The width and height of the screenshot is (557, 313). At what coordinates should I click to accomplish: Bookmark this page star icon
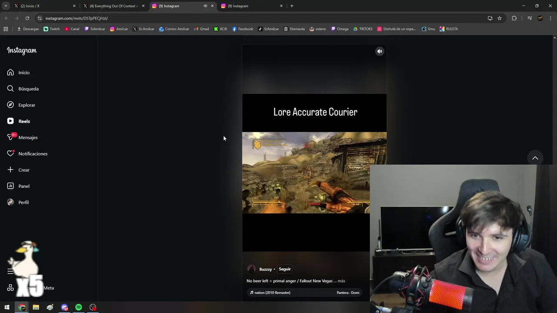pyautogui.click(x=500, y=18)
